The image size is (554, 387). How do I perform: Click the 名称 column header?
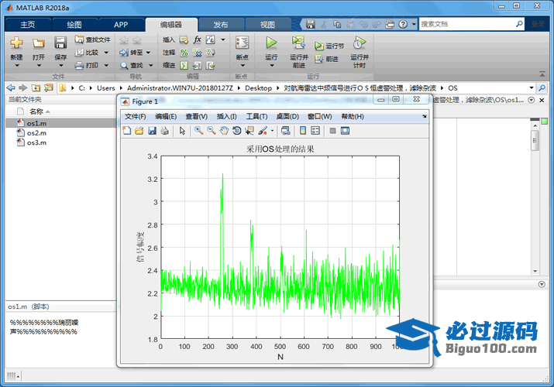click(x=36, y=111)
